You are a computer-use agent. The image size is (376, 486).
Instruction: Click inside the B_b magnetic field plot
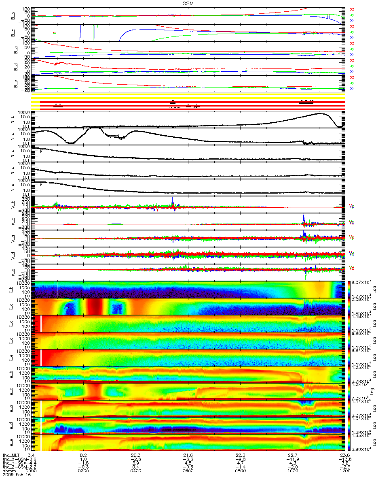click(188, 15)
